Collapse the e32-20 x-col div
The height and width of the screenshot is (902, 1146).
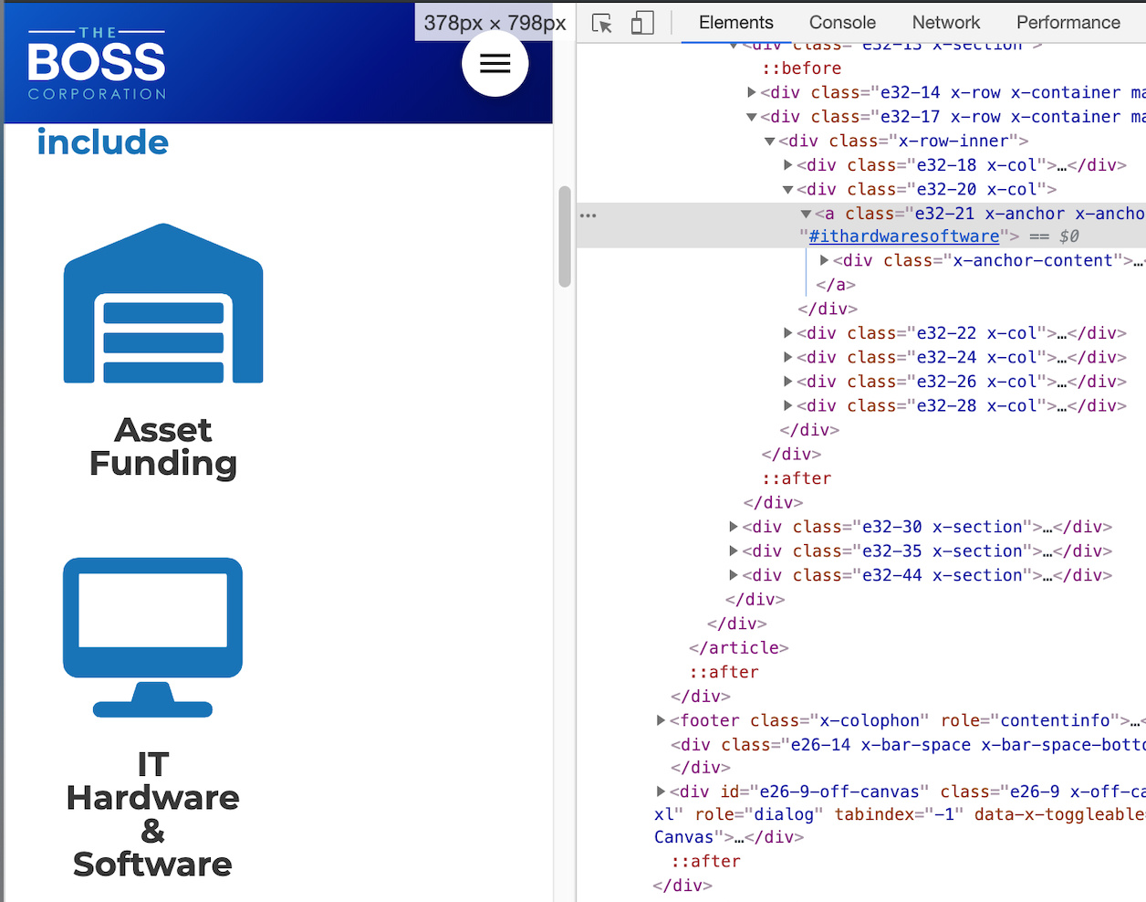tap(788, 190)
